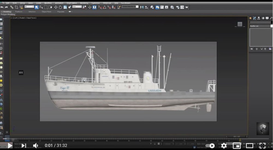This screenshot has height=150, width=273.
Task: Play the YouTube video
Action: (10, 145)
